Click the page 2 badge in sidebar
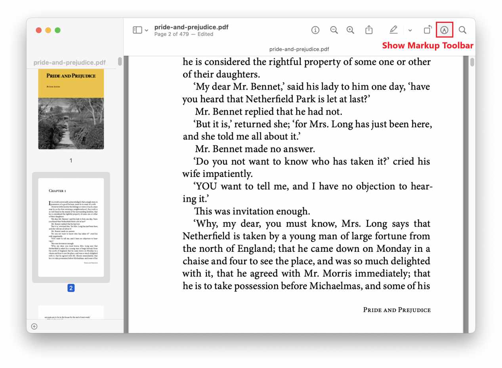Viewport: 502px width, 368px height. click(71, 288)
